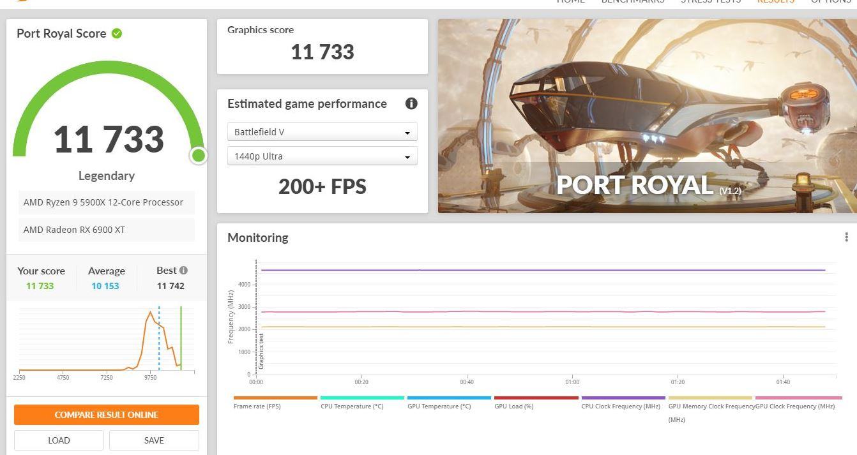Toggle CPU Temperature legend swatch
Image resolution: width=857 pixels, height=455 pixels.
coord(362,398)
